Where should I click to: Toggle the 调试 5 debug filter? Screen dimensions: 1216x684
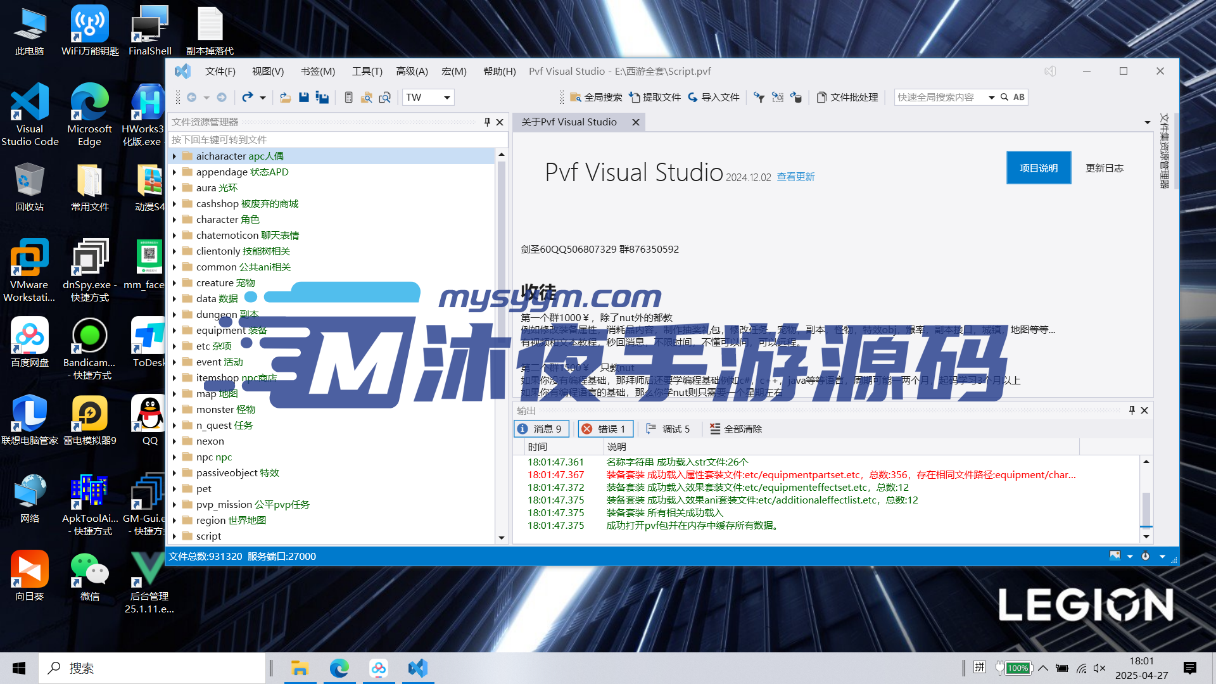[668, 429]
